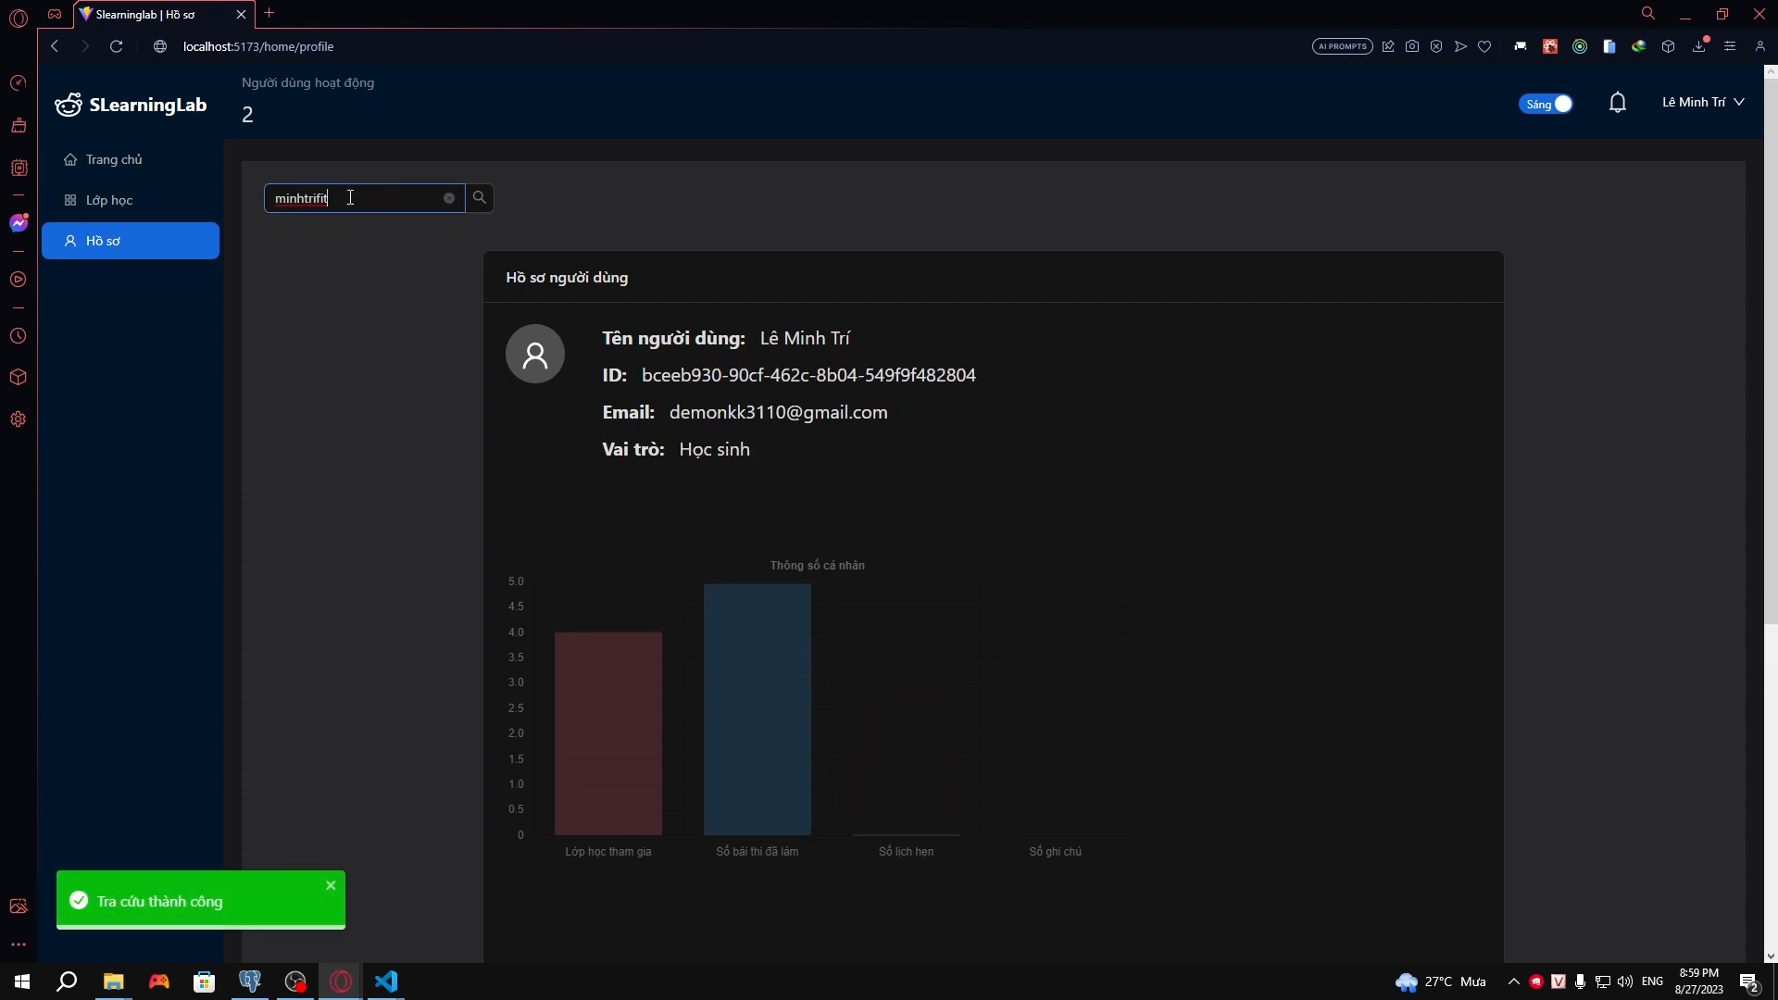The height and width of the screenshot is (1000, 1778).
Task: Open Opera history clock icon
Action: tap(19, 336)
